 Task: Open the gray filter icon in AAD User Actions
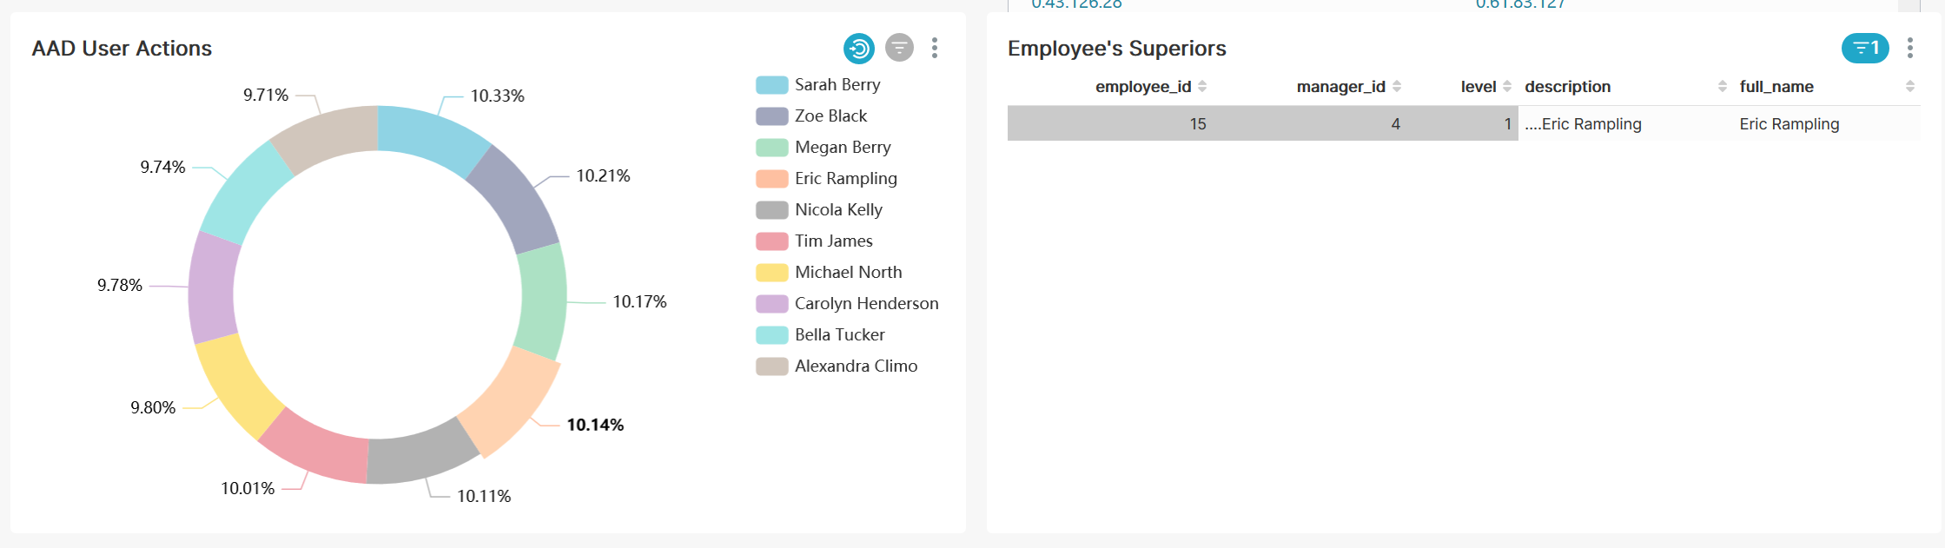(x=899, y=48)
